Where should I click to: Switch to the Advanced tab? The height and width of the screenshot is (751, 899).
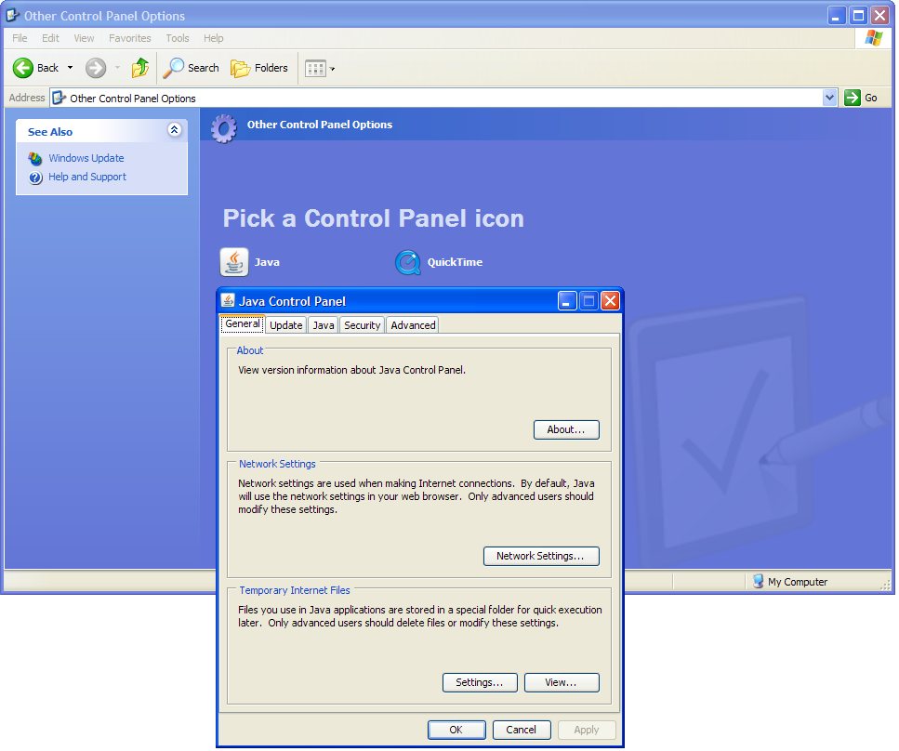coord(413,325)
